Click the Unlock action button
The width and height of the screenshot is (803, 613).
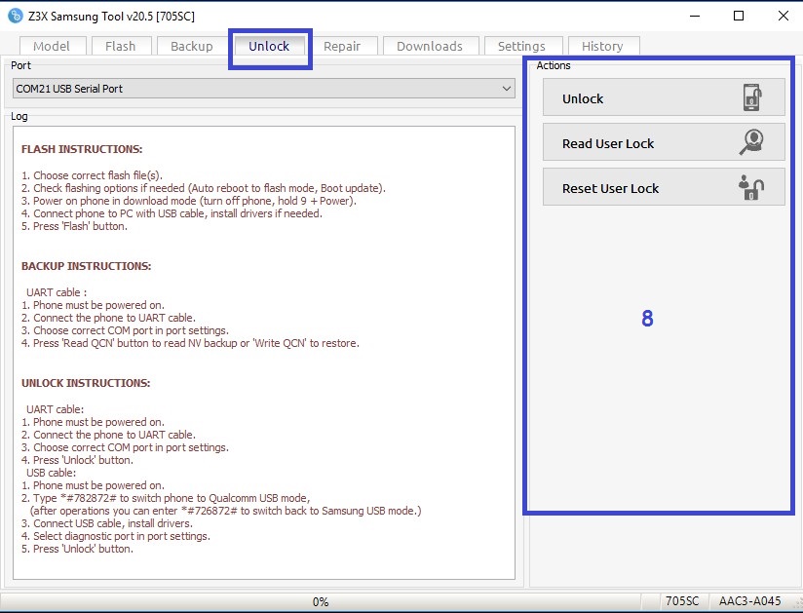point(664,97)
